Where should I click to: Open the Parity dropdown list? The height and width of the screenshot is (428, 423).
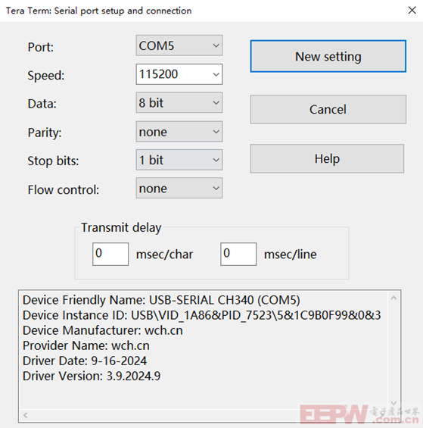tap(179, 132)
